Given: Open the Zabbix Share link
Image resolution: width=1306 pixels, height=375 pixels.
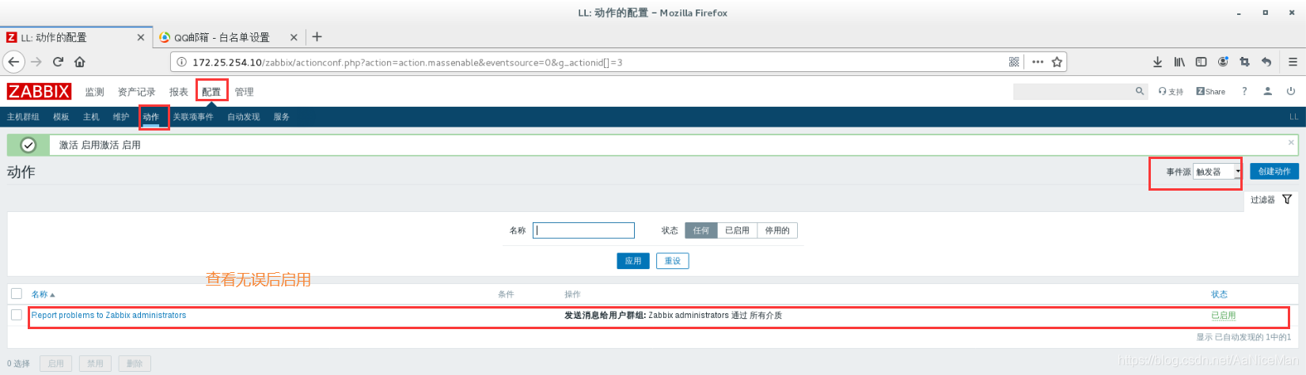Looking at the screenshot, I should tap(1210, 92).
